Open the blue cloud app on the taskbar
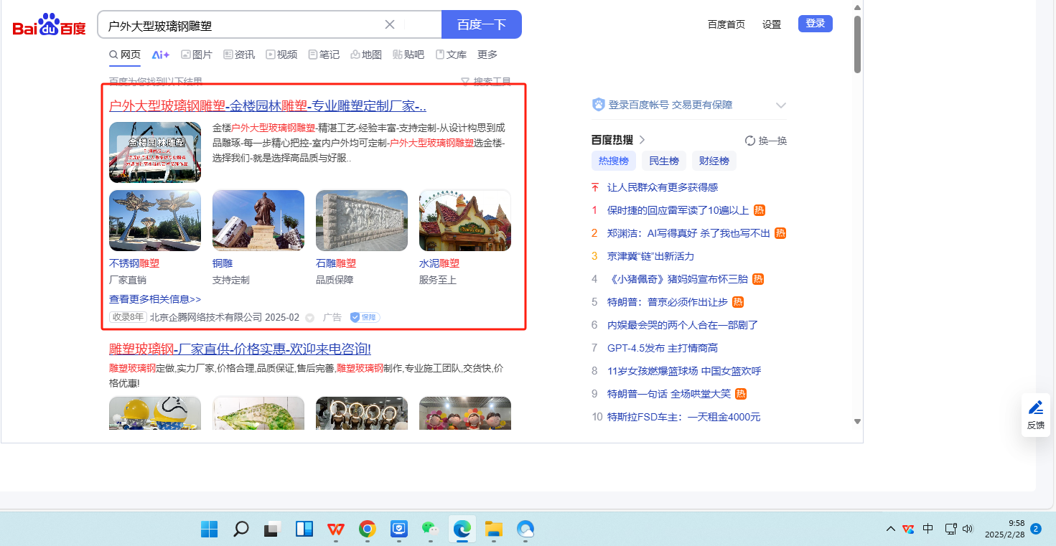The height and width of the screenshot is (546, 1056). 525,529
